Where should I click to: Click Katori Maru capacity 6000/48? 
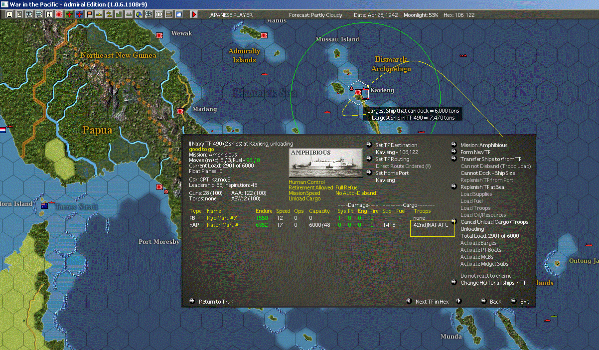[319, 225]
